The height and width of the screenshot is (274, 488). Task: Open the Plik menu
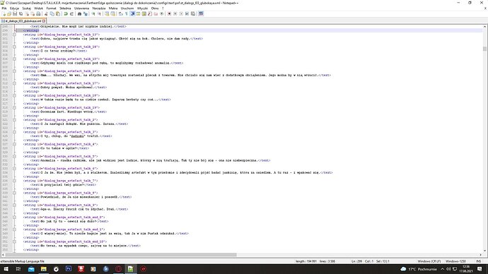[4, 8]
